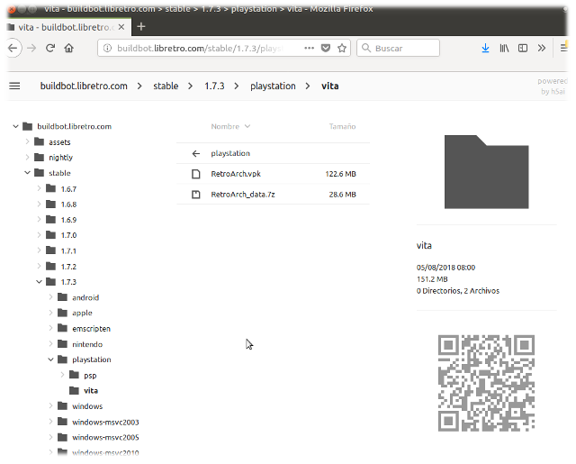The image size is (576, 464).
Task: Toggle the Firefox sidebars icon
Action: (523, 48)
